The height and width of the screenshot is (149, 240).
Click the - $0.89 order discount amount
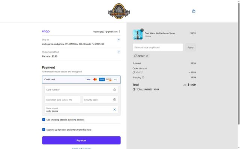(x=192, y=72)
